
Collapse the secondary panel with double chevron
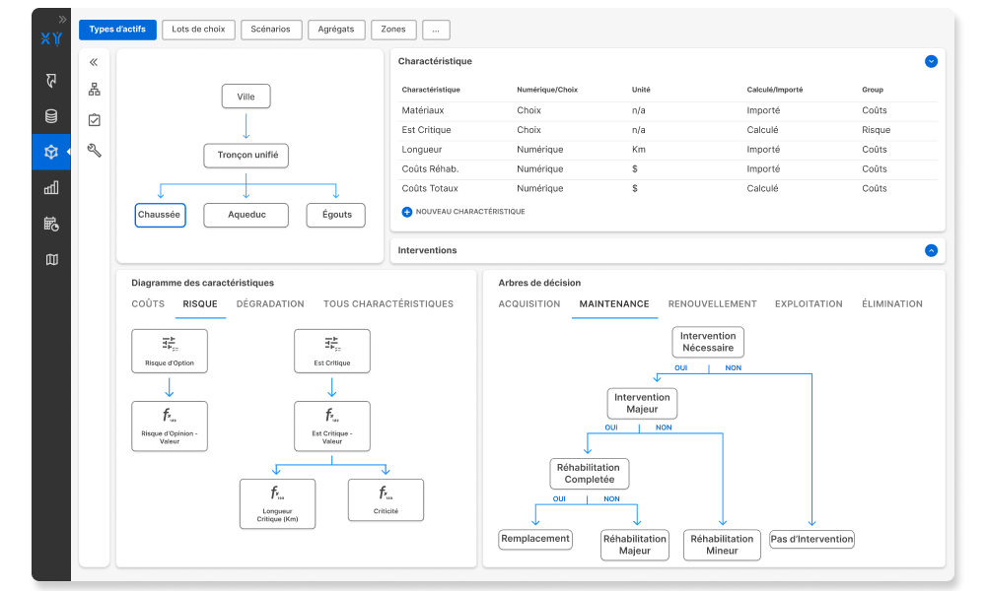[94, 62]
